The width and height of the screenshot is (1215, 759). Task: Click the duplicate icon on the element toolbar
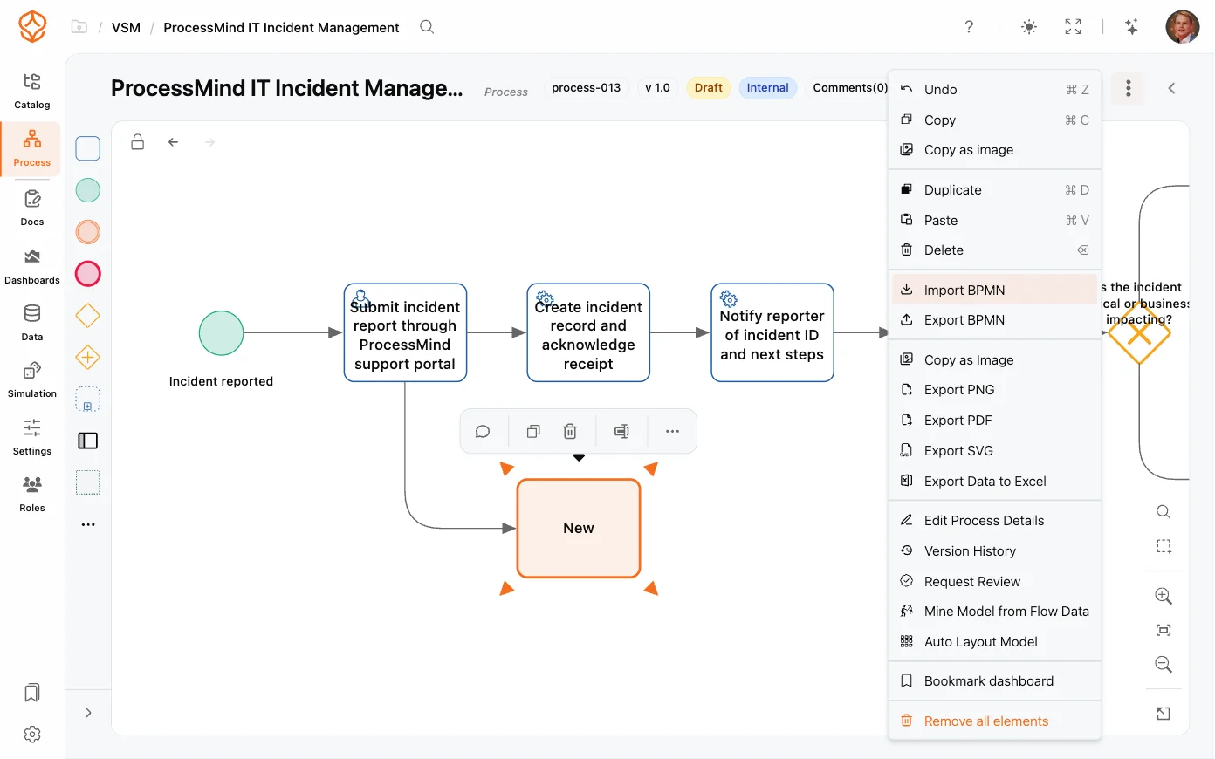[x=533, y=431]
